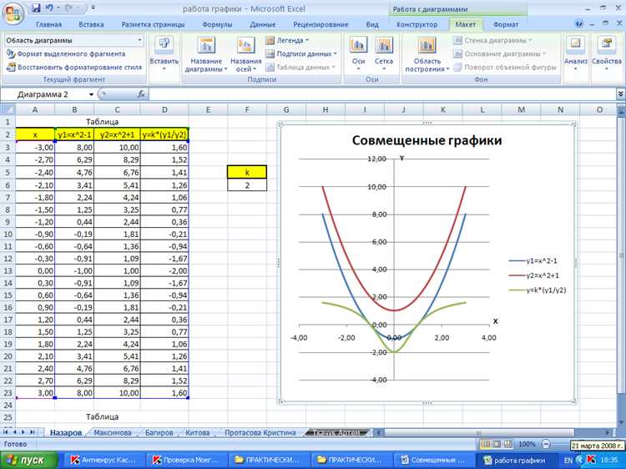The height and width of the screenshot is (469, 626).
Task: Click cell F6 containing value 2
Action: click(x=247, y=185)
